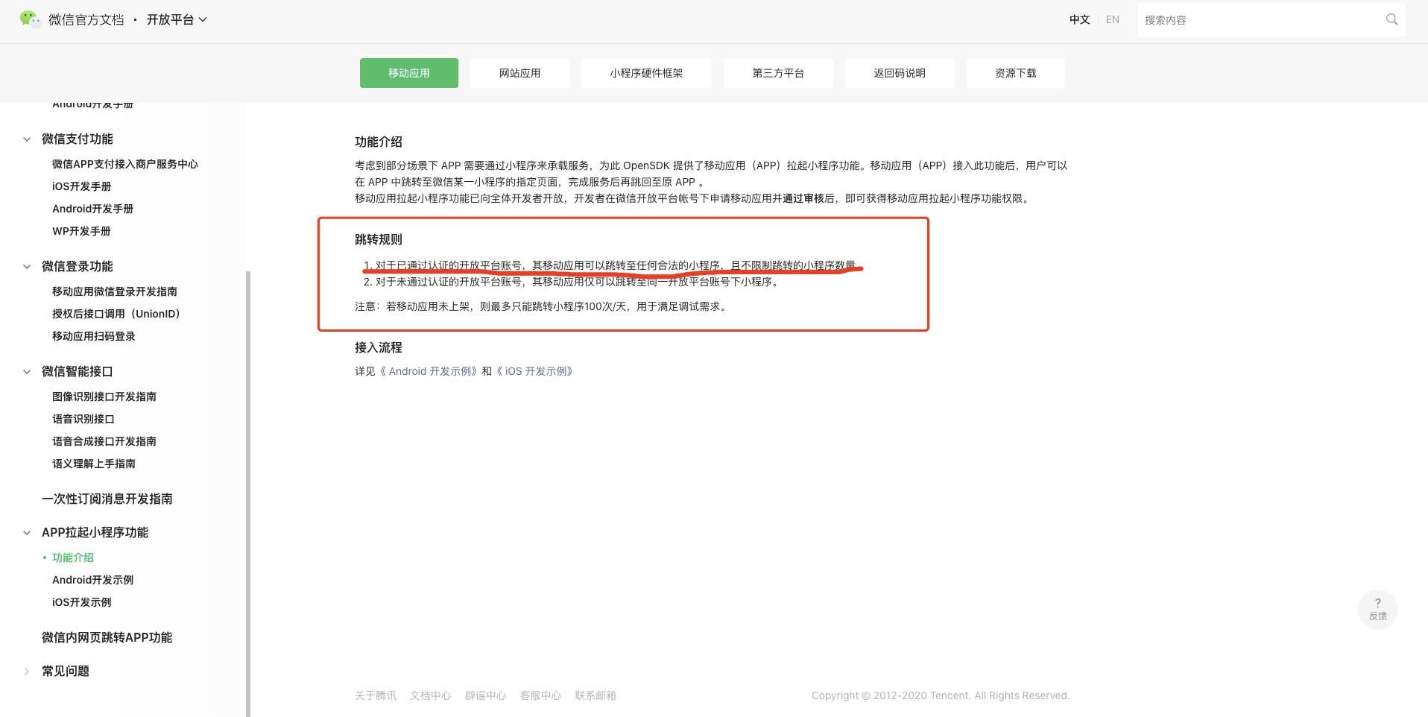Image resolution: width=1428 pixels, height=717 pixels.
Task: Click the 接入流程 heading
Action: 379,347
